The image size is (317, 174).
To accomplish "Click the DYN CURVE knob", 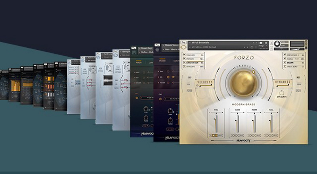I will (x=282, y=93).
